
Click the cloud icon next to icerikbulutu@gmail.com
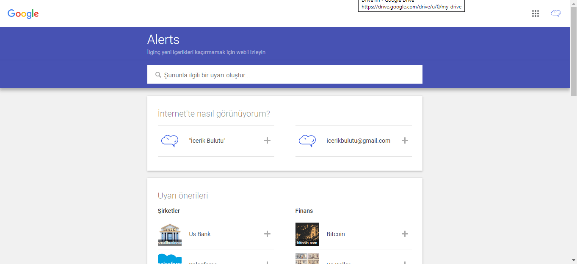pos(307,140)
